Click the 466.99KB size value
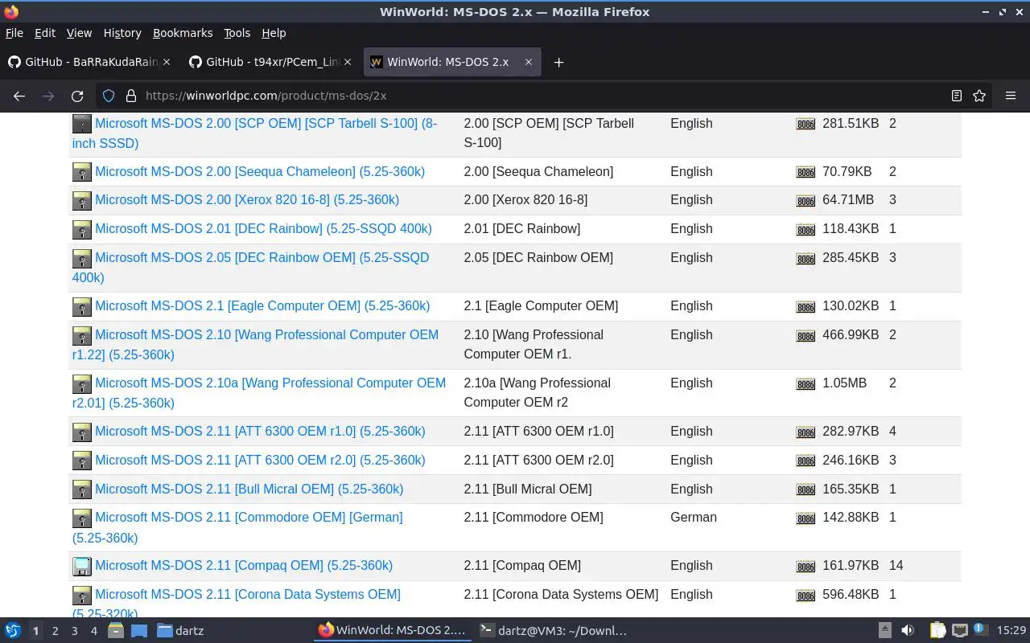Screen dimensions: 1030x643 click(x=851, y=335)
